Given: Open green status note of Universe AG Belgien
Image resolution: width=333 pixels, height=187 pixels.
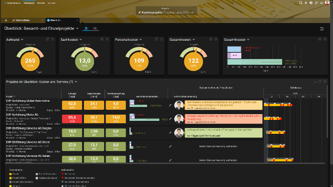Looking at the screenshot, I should point(224,133).
